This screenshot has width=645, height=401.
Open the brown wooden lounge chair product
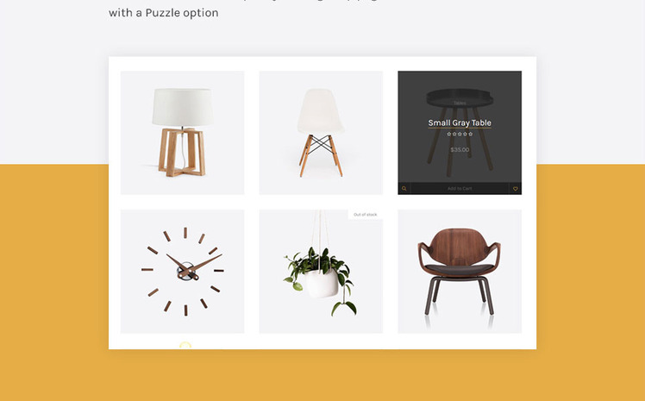460,272
